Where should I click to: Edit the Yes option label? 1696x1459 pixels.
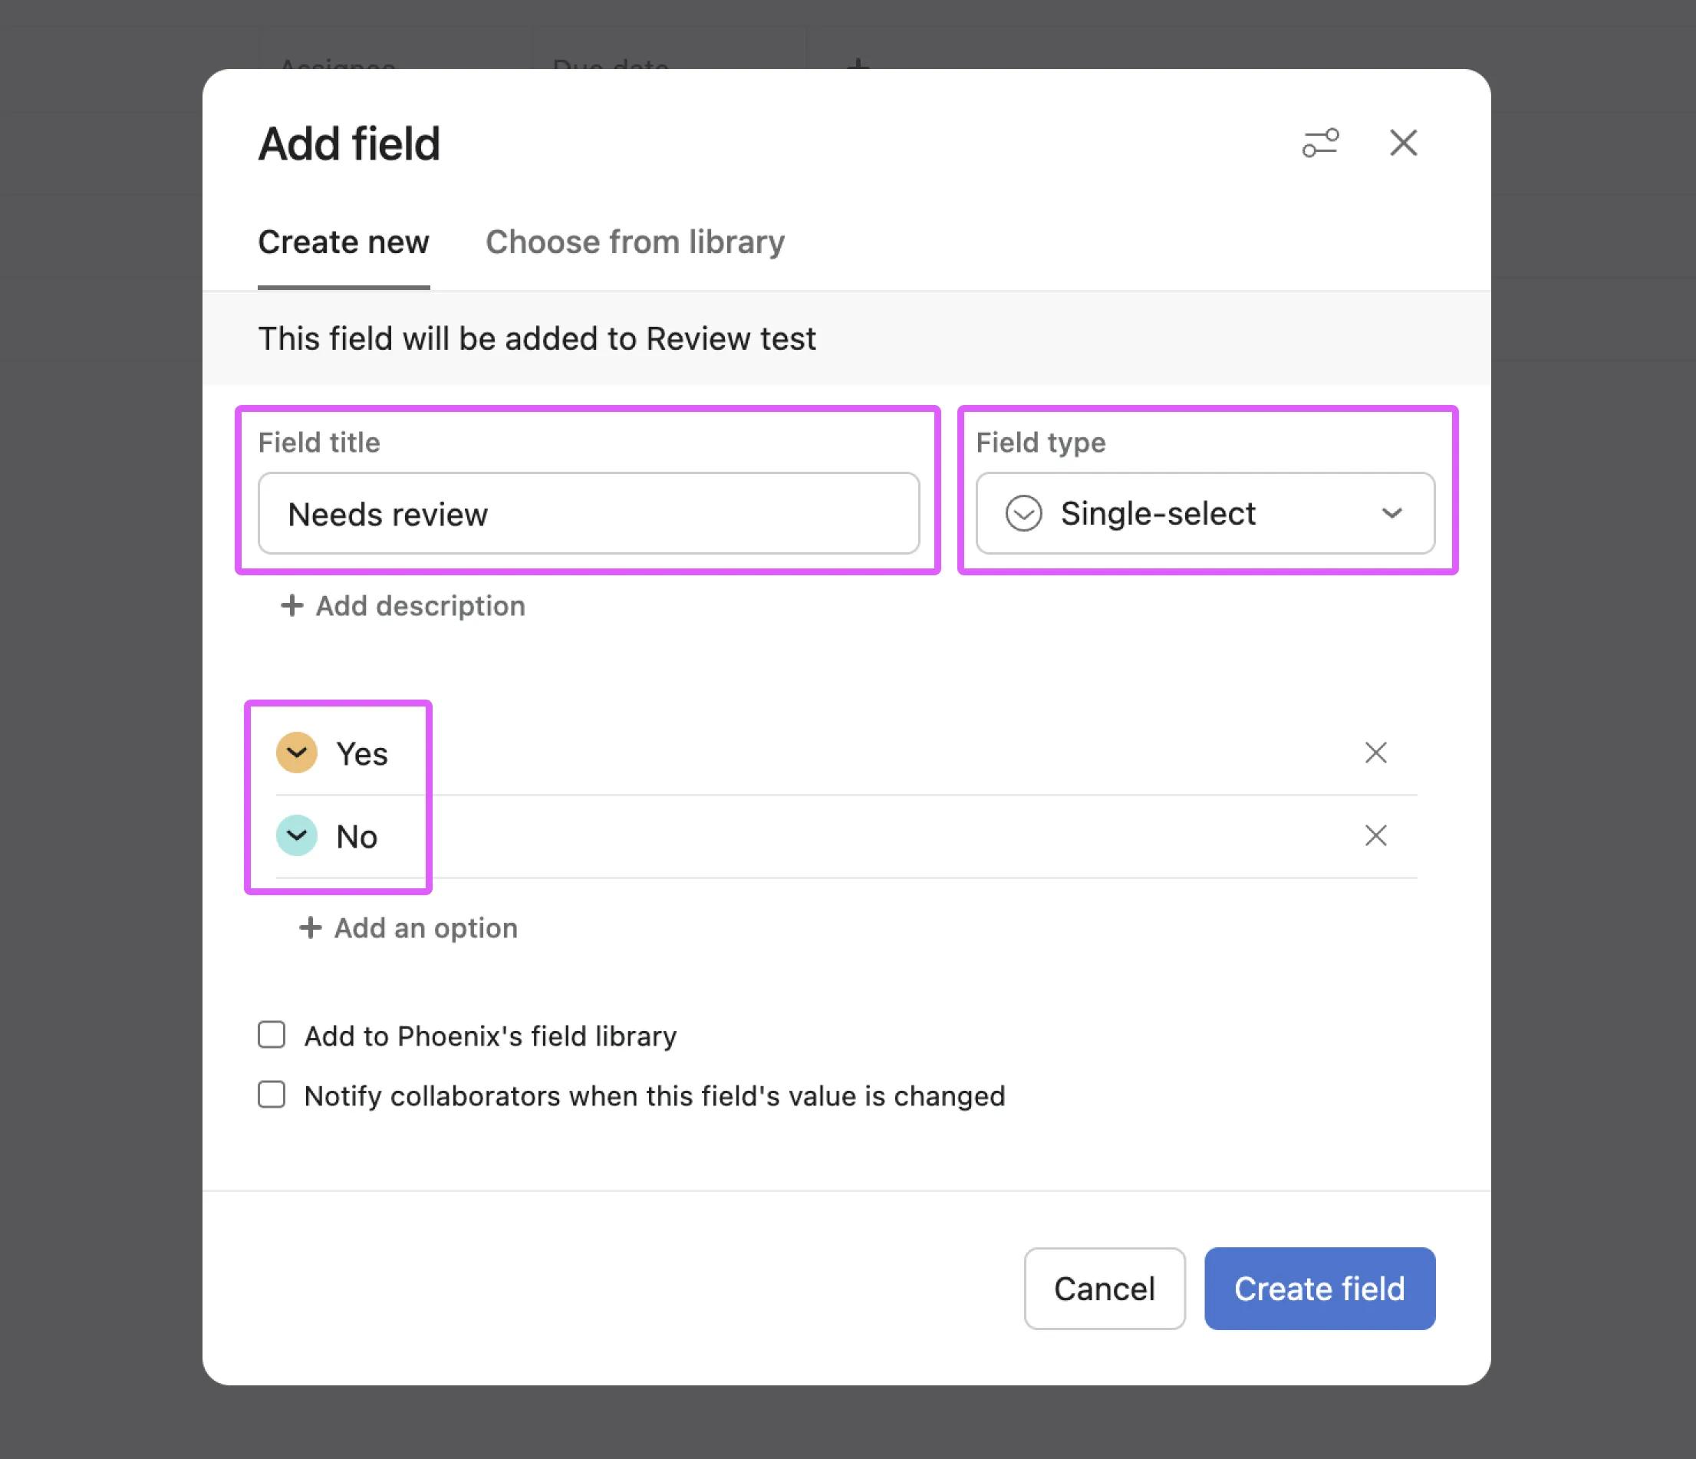coord(363,754)
